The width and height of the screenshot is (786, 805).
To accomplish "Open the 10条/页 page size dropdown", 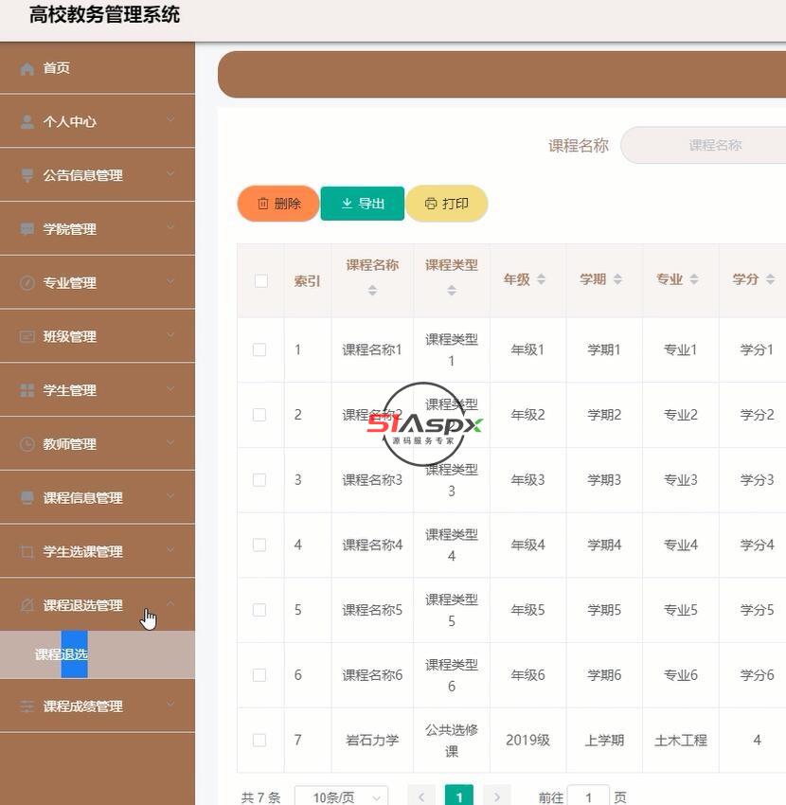I will tap(342, 796).
